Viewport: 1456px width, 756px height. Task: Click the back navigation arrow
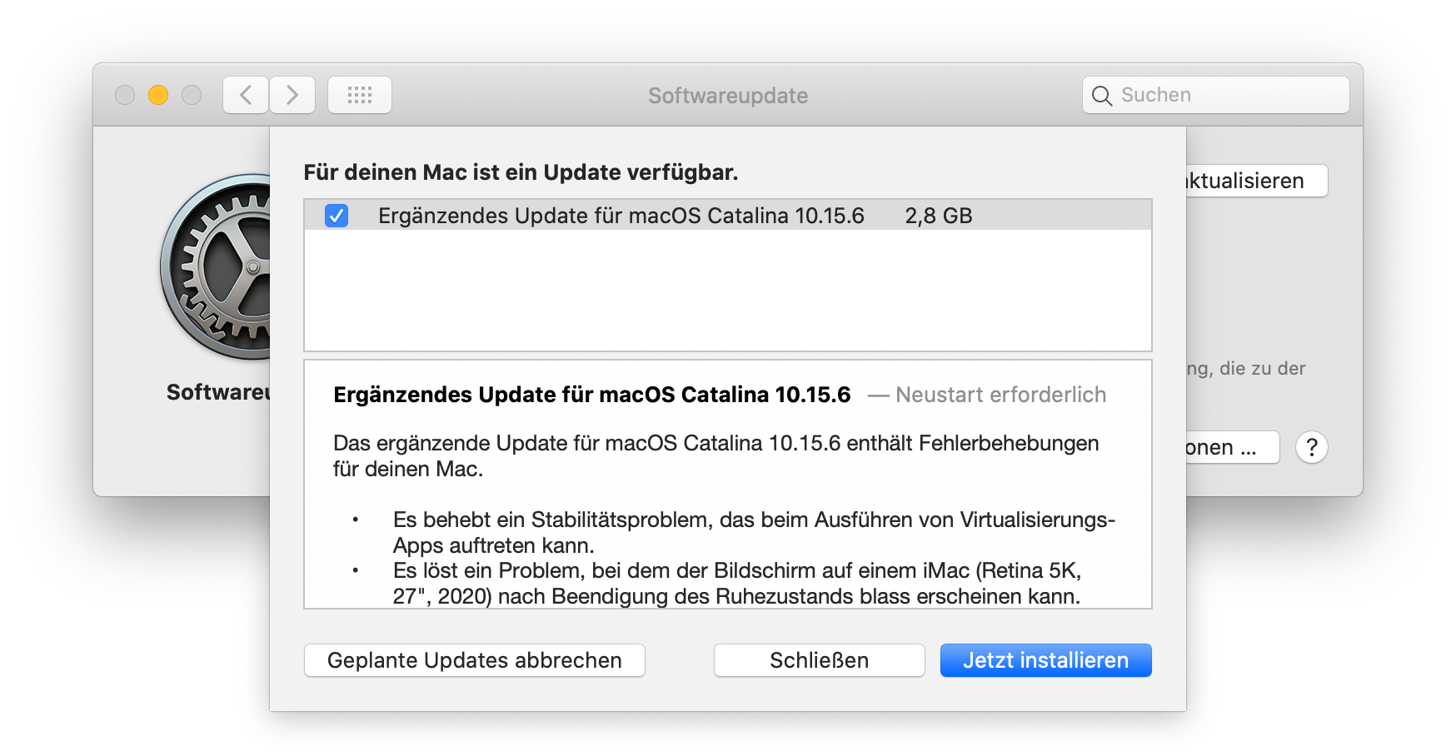245,95
